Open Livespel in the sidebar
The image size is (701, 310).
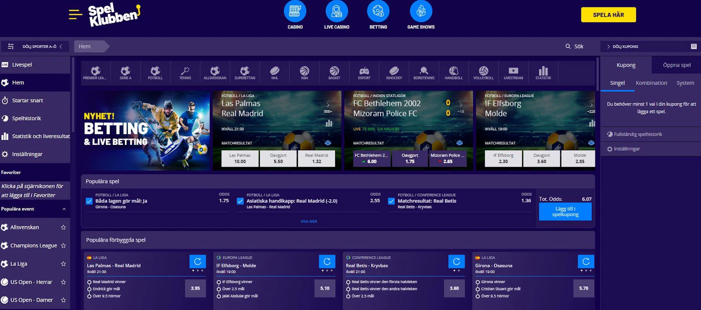pos(35,65)
